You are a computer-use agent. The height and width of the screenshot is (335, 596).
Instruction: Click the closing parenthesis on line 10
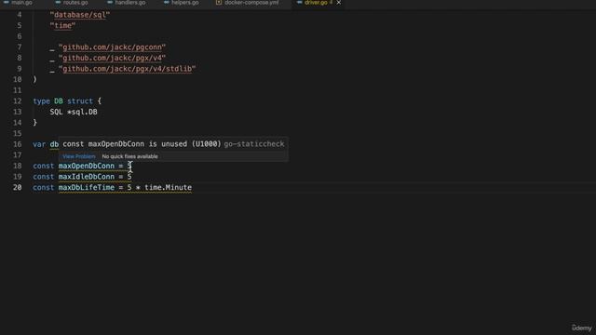point(35,79)
